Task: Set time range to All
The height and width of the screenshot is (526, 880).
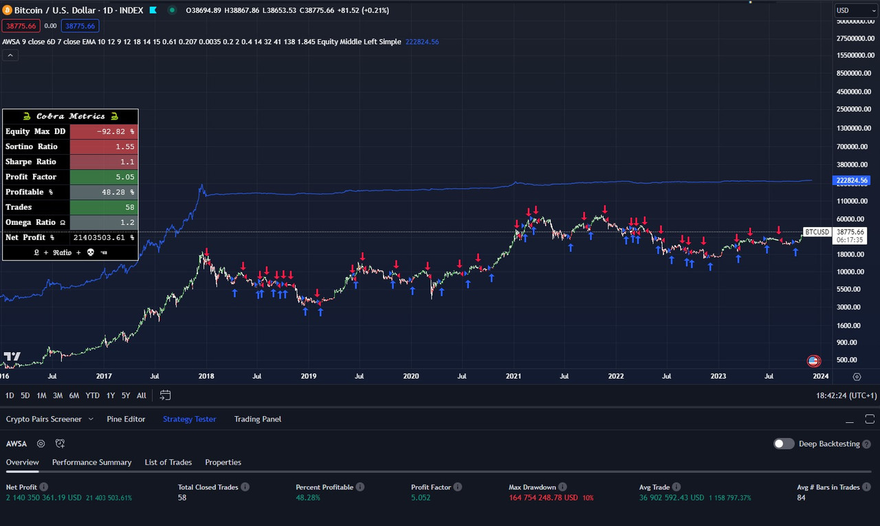Action: (x=142, y=395)
